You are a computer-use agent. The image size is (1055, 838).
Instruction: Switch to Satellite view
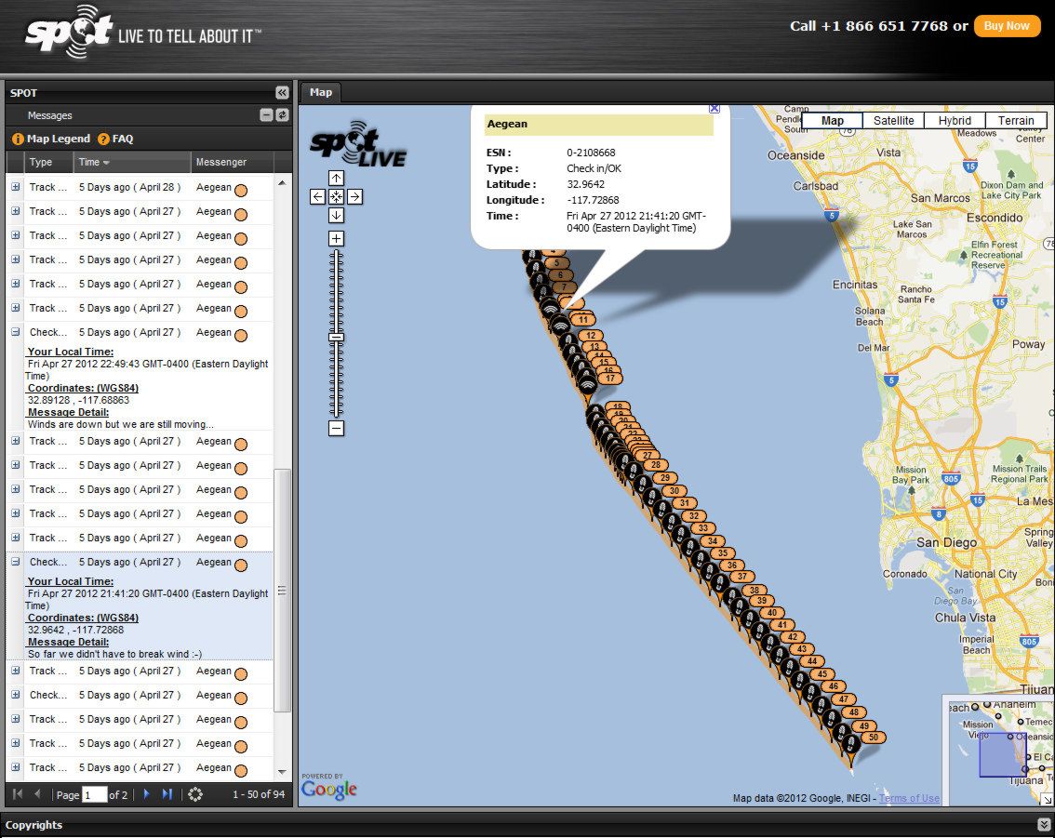(893, 120)
